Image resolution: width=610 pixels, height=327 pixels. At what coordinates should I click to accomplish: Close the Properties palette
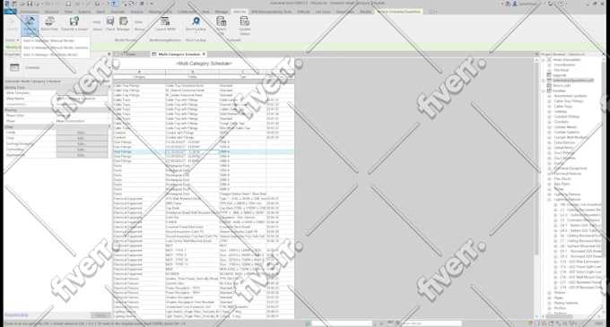point(109,54)
